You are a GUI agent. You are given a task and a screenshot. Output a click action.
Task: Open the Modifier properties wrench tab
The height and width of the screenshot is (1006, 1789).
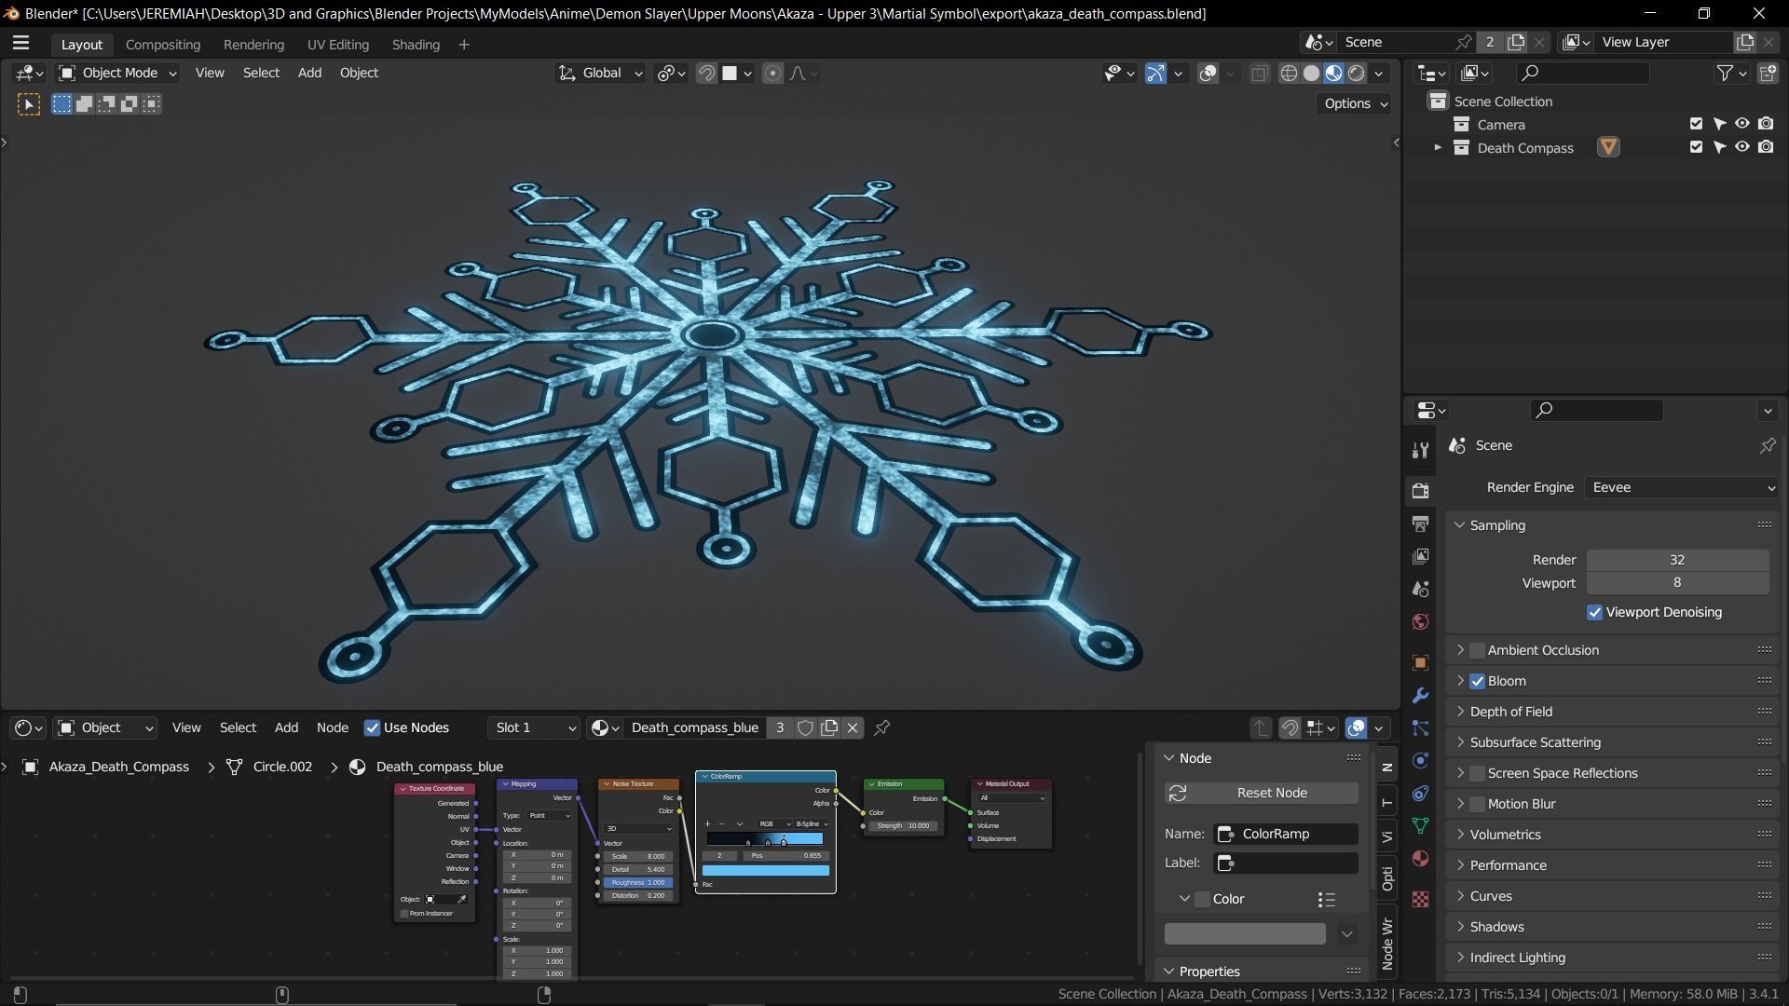click(x=1420, y=696)
